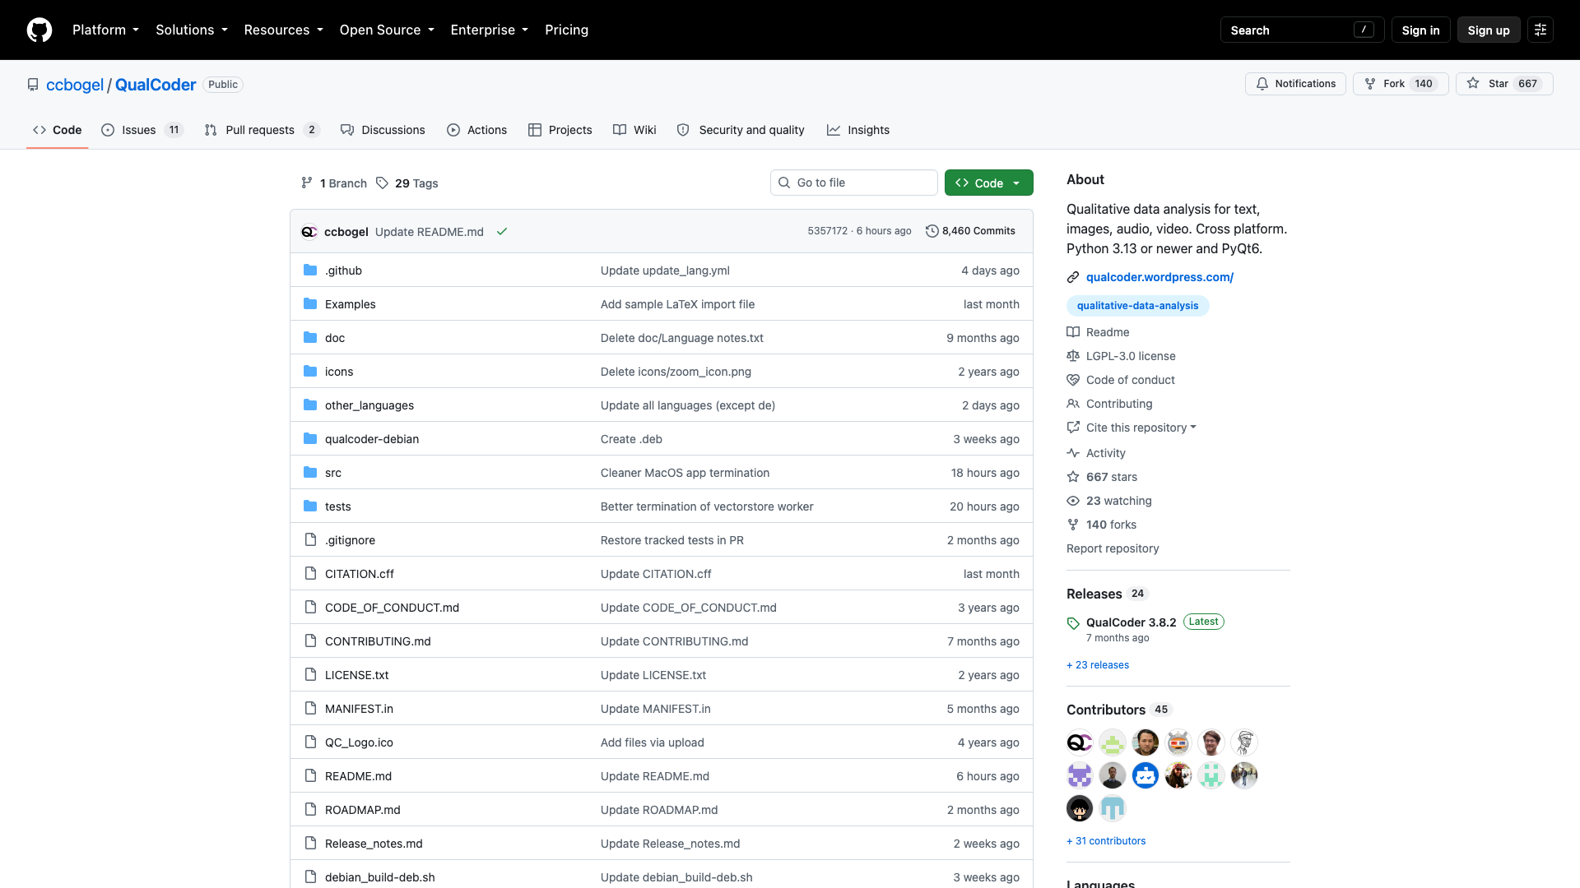
Task: Click the scales icon beside LGPL-3.0 license
Action: 1073,356
